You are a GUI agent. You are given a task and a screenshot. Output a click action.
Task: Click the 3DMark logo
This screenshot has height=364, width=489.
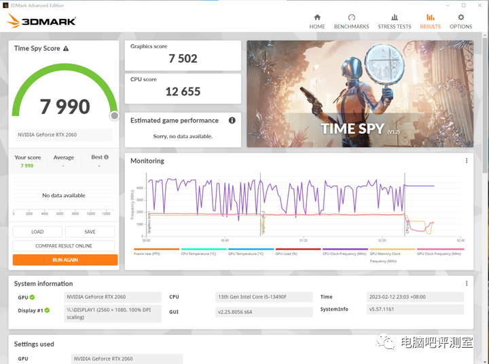41,21
